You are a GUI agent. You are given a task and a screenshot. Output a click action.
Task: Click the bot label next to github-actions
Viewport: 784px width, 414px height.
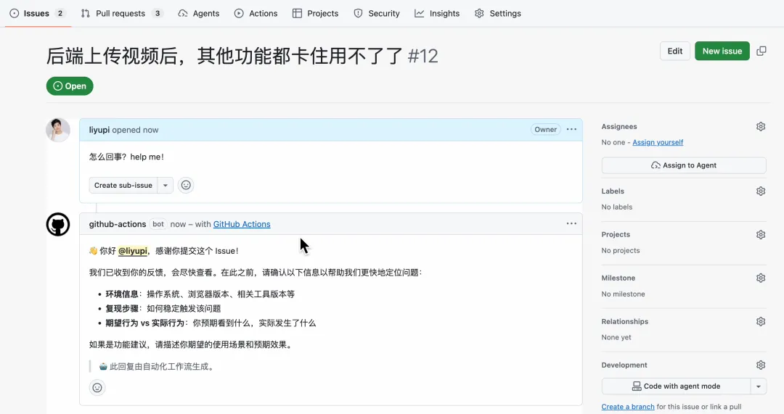158,224
